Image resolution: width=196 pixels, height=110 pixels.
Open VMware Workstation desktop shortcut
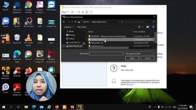click(x=6, y=73)
